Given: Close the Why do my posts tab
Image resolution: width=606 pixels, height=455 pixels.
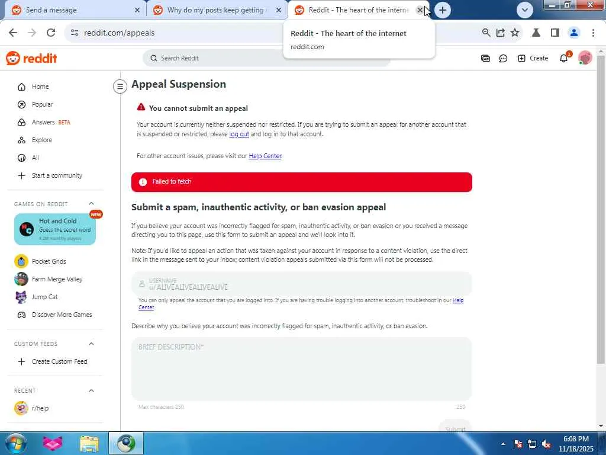Looking at the screenshot, I should pos(279,11).
